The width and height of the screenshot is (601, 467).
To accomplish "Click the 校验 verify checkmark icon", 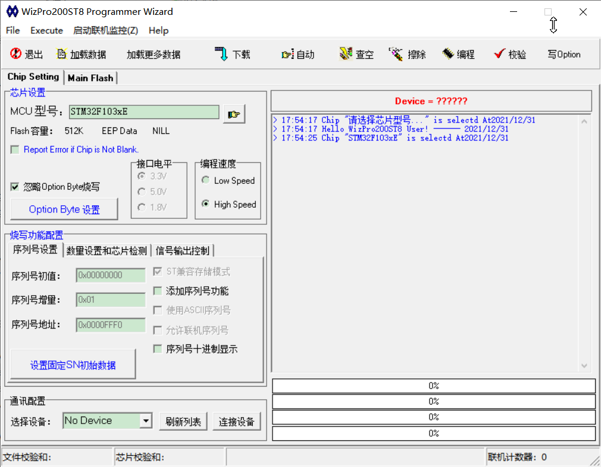I will (499, 54).
